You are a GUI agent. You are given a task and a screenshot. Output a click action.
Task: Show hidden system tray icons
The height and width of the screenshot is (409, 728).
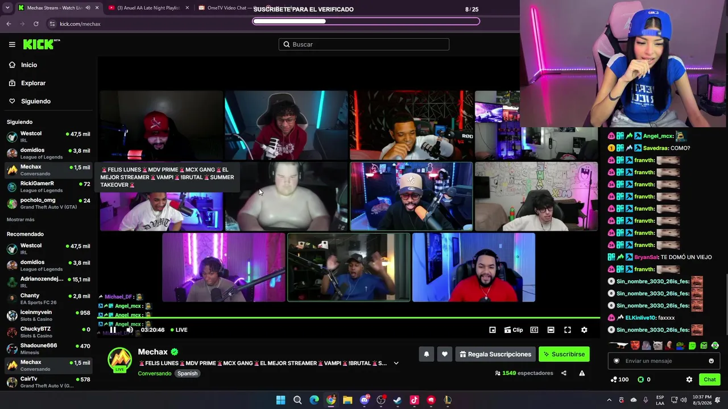[609, 400]
